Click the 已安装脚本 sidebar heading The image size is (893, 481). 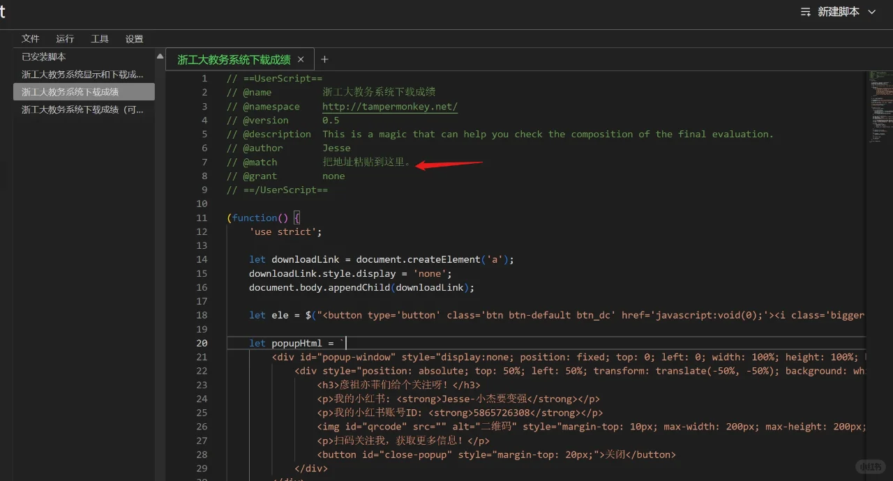(x=44, y=57)
